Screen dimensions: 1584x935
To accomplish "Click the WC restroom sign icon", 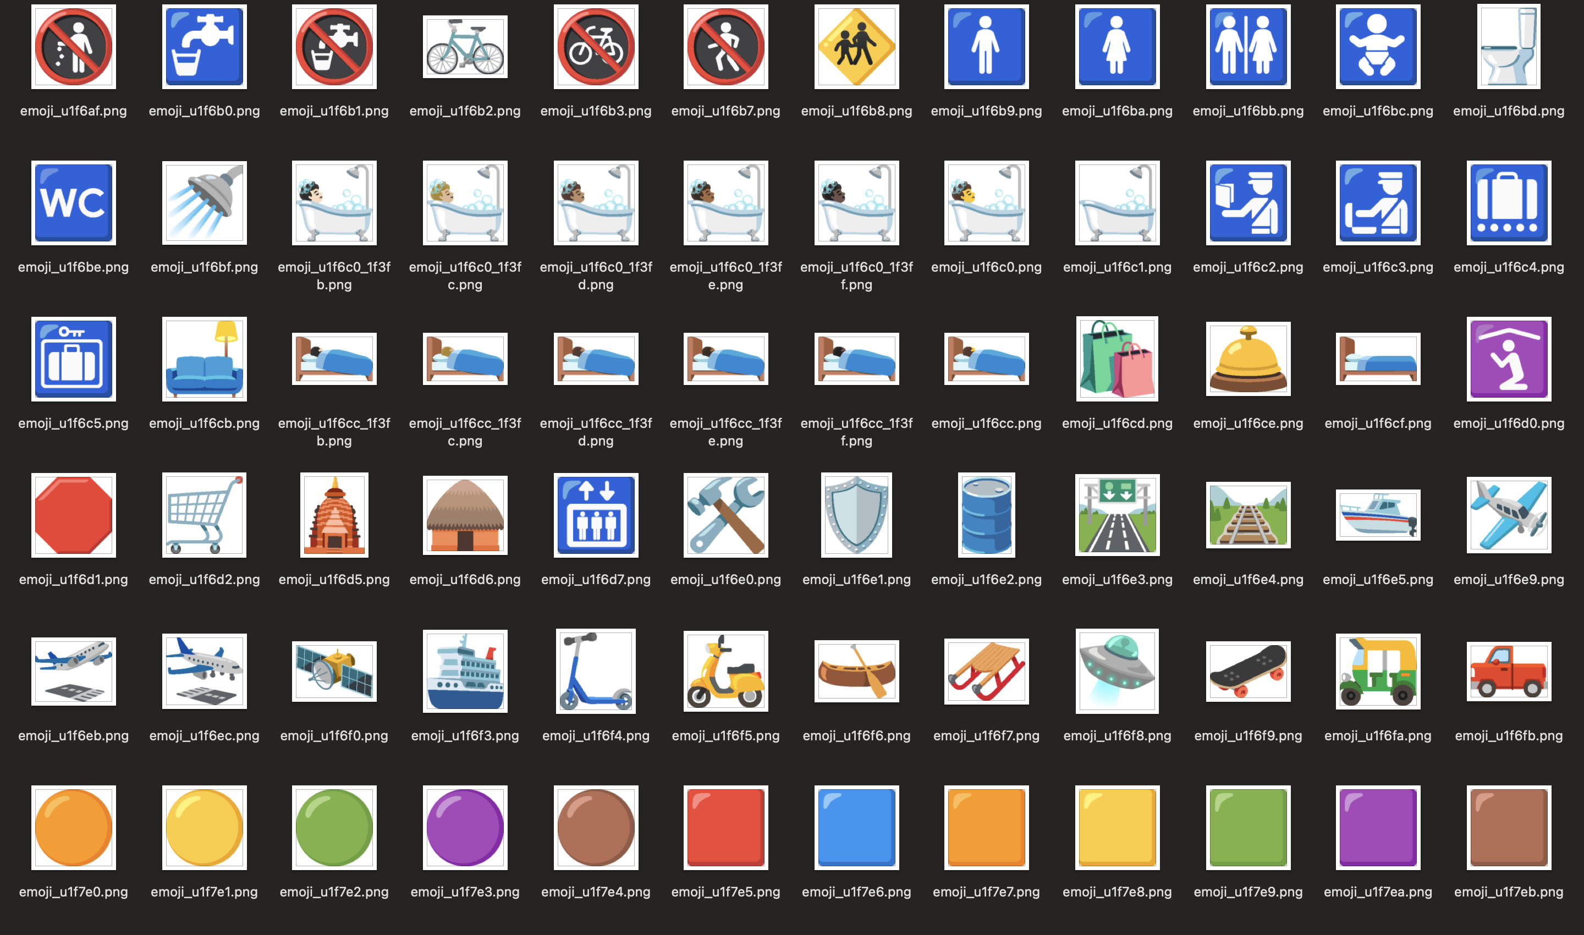I will (73, 203).
